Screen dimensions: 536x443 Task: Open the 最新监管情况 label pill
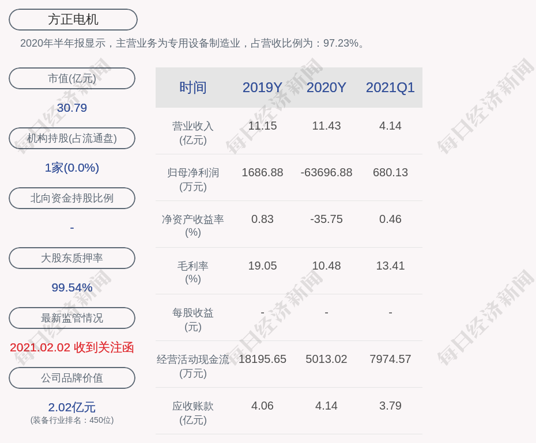(x=72, y=318)
